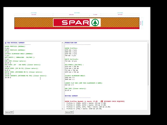Click the '23.55 m' value
Image resolution: width=167 pixels, height=125 pixels.
point(8,74)
